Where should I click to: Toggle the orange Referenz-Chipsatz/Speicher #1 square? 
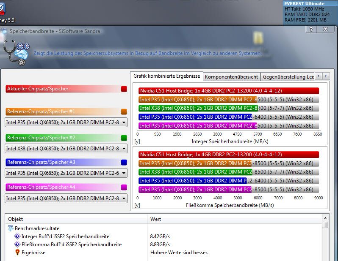tap(124, 111)
